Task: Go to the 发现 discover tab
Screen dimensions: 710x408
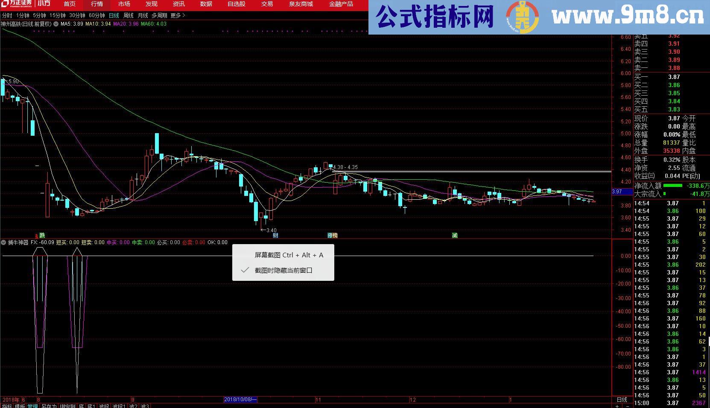Action: pos(152,4)
